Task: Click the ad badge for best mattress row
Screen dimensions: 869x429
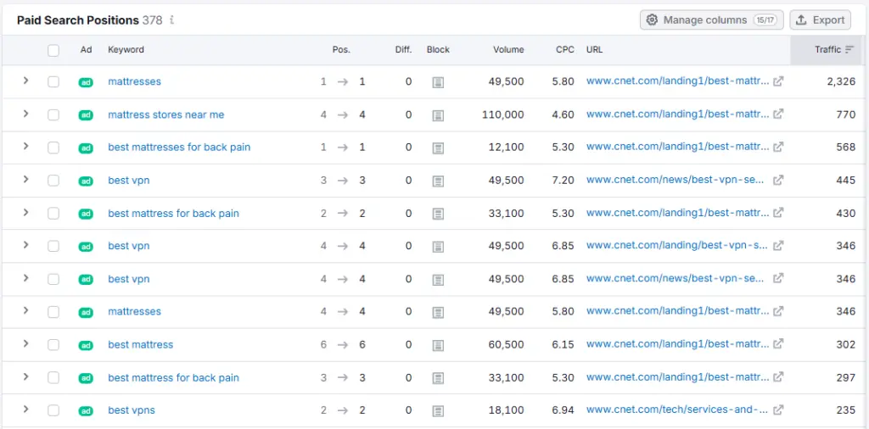Action: [x=86, y=345]
